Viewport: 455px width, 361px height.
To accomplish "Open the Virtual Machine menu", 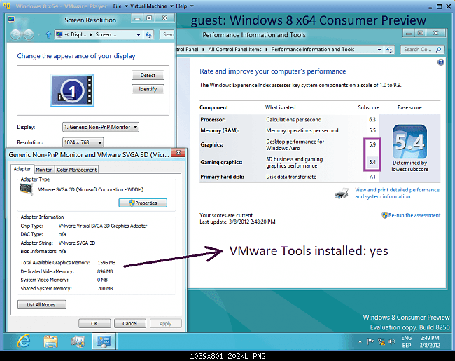I will (x=148, y=6).
